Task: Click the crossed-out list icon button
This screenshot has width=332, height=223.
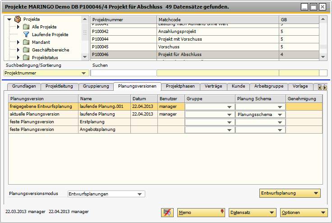Action: [167, 213]
